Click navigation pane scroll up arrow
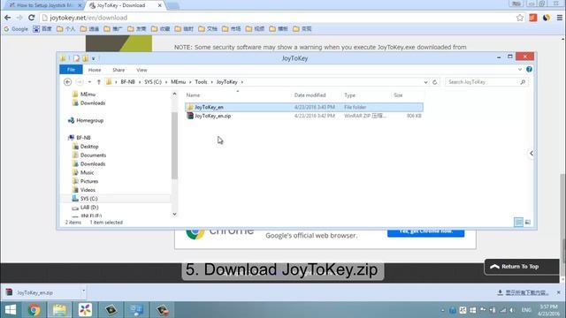 click(x=174, y=94)
